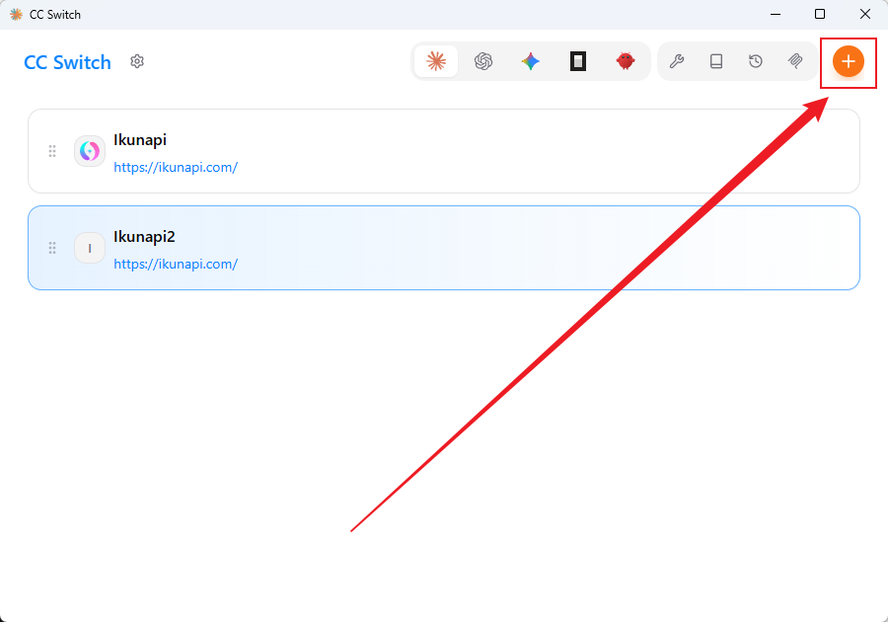This screenshot has width=888, height=622.
Task: Open settings via the gear icon
Action: click(x=137, y=61)
